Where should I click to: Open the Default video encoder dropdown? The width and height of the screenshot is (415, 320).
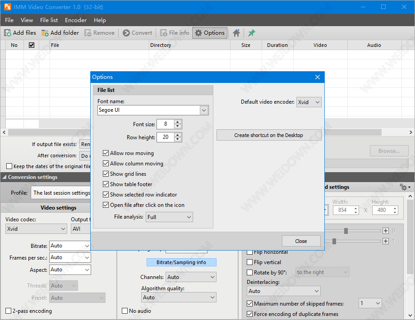pos(309,102)
